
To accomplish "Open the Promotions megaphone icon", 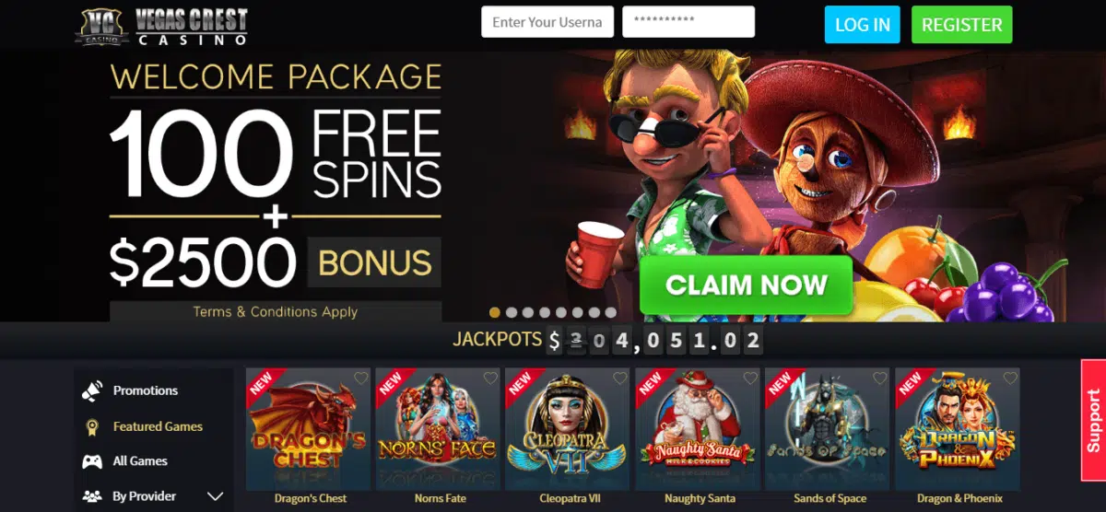I will click(91, 390).
